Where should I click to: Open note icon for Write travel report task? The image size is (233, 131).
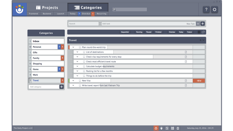coord(186,86)
